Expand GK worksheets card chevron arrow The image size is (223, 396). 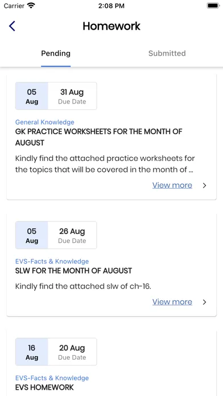tap(205, 185)
